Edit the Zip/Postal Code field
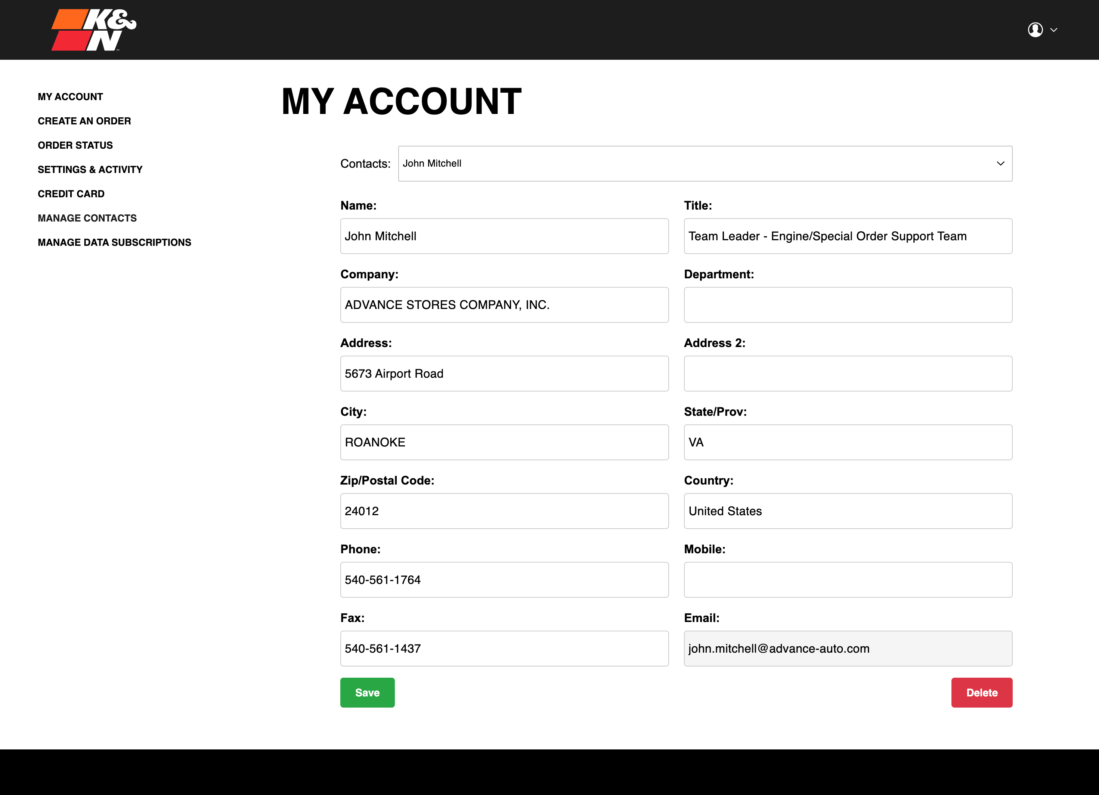This screenshot has width=1099, height=795. pyautogui.click(x=504, y=511)
